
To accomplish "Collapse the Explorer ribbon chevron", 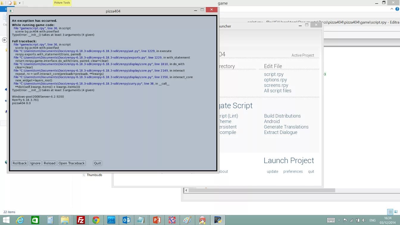I will pos(392,9).
